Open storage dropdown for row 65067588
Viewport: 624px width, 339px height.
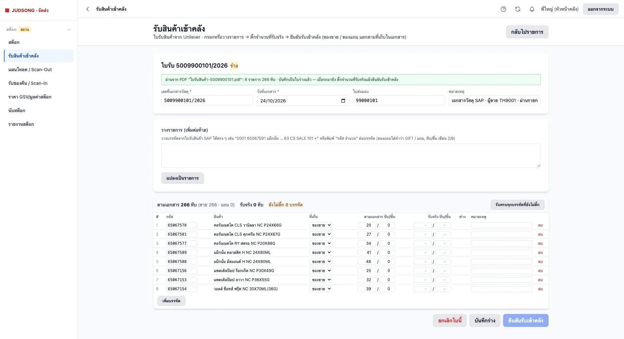tap(320, 262)
